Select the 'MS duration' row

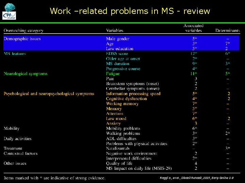click(118, 64)
